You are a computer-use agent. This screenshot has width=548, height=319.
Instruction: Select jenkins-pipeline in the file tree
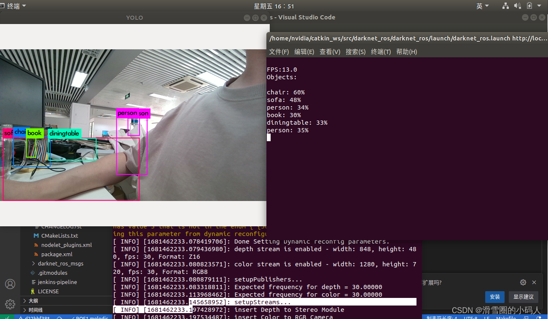coord(57,282)
